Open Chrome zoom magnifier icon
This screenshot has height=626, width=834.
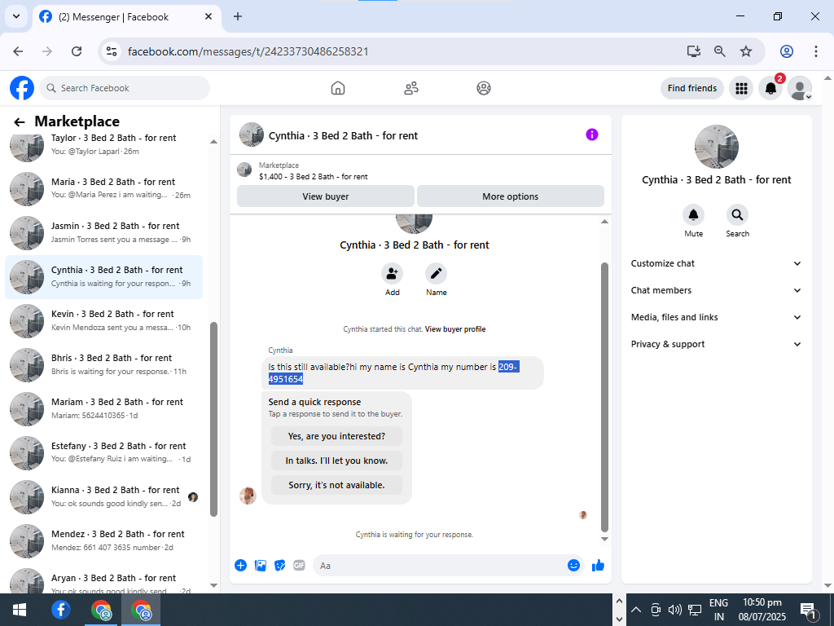(720, 51)
